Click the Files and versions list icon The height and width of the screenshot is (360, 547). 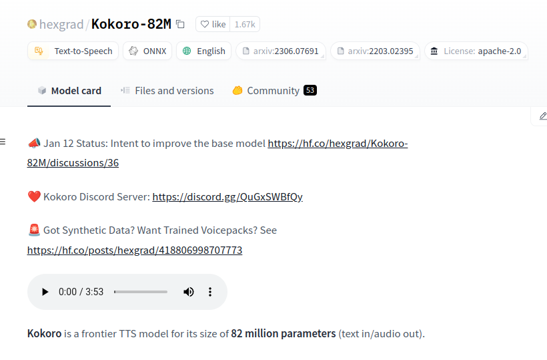pyautogui.click(x=125, y=90)
